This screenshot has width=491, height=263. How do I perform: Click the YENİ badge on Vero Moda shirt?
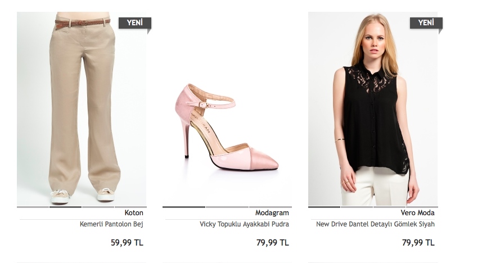426,23
